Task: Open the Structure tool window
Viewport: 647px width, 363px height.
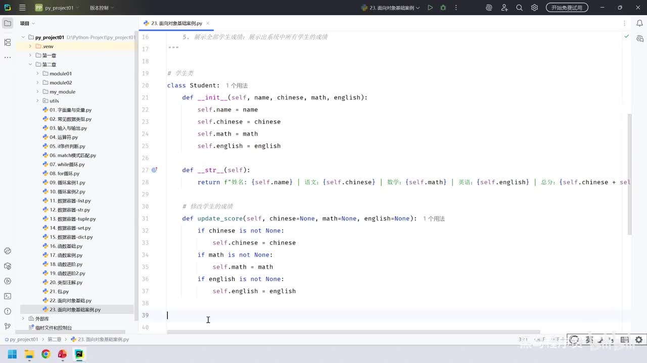Action: (x=8, y=42)
